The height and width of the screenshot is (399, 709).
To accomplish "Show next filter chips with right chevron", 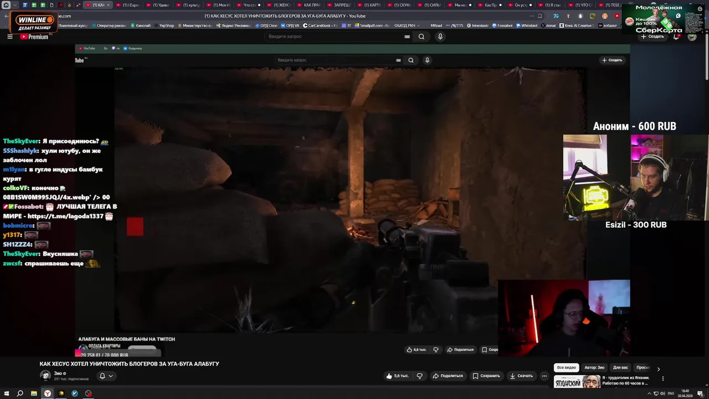I will point(658,369).
